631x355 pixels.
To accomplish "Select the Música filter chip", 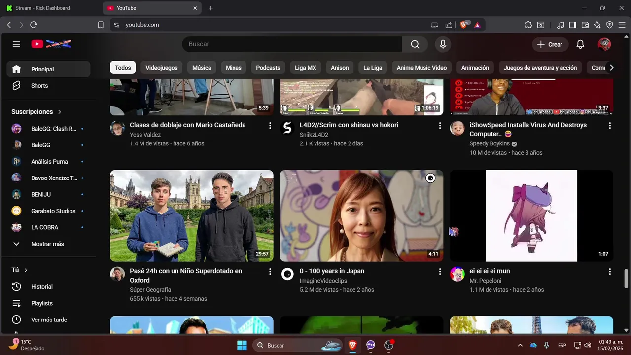I will (202, 68).
